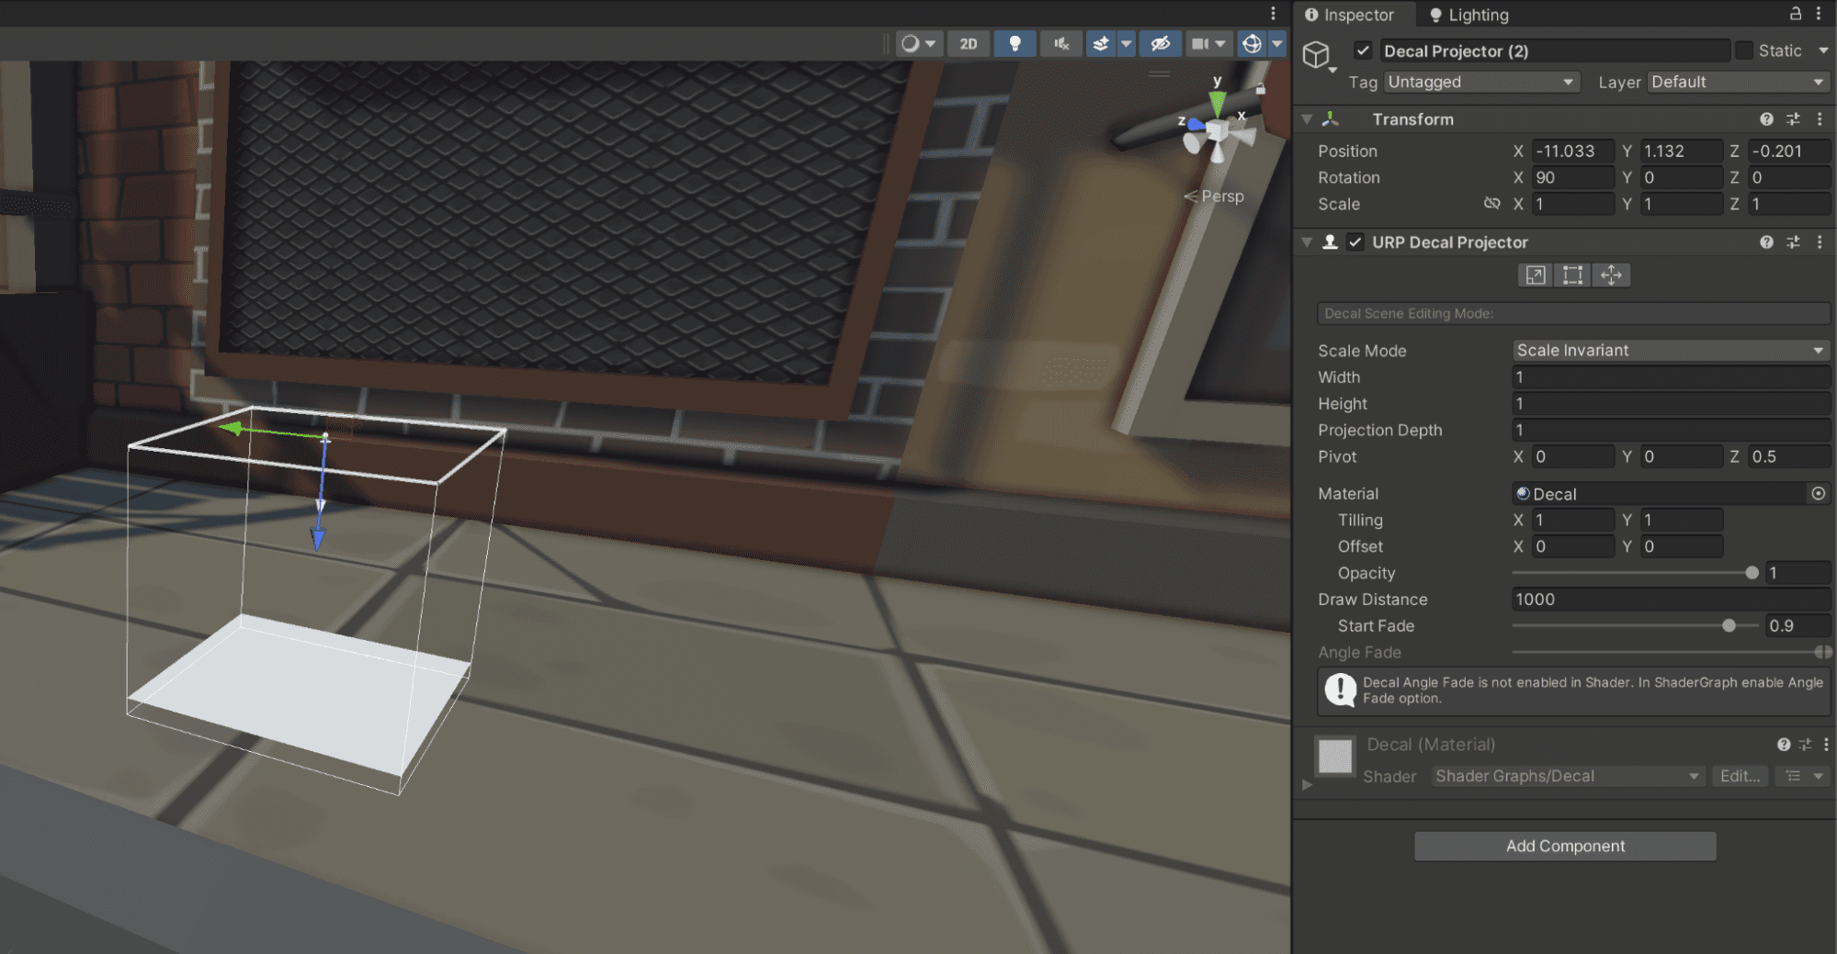The image size is (1837, 954).
Task: Open the scene effects dropdown arrow
Action: pos(1126,43)
